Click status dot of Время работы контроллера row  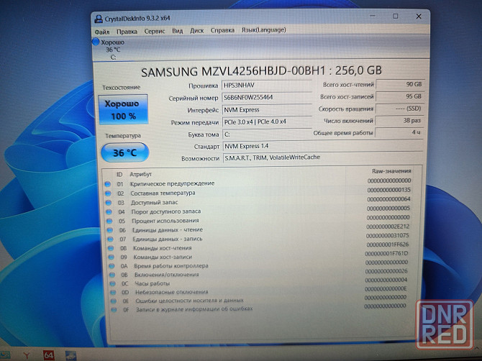click(112, 266)
